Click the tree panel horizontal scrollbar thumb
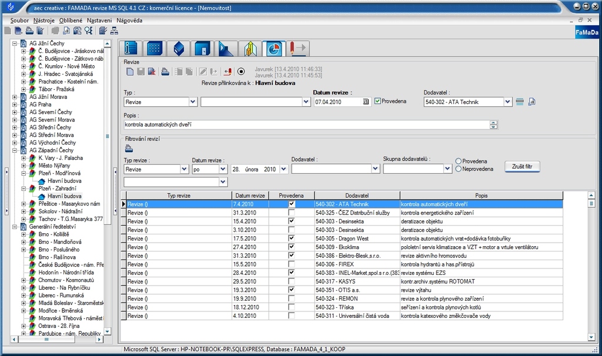Viewport: 602px width, 356px height. click(46, 340)
